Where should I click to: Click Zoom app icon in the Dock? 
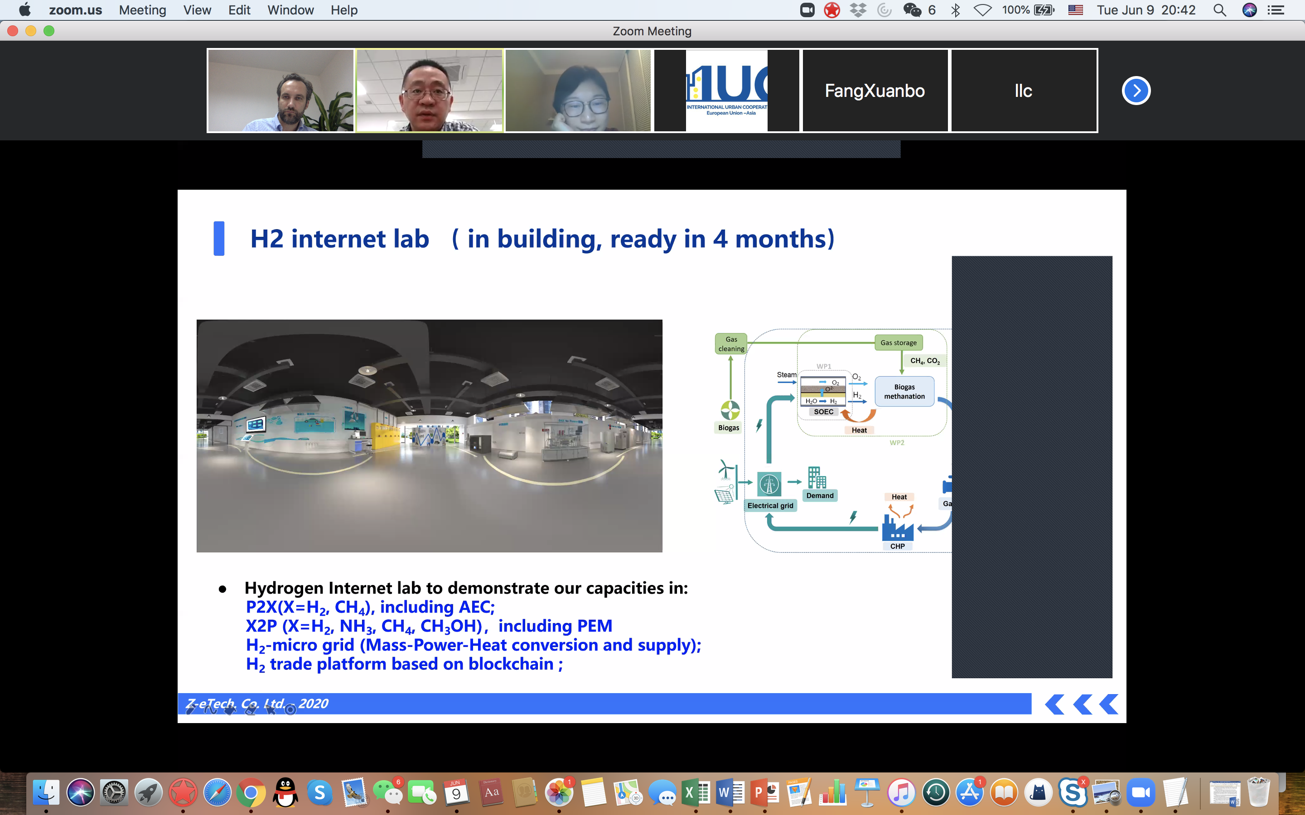point(1141,792)
